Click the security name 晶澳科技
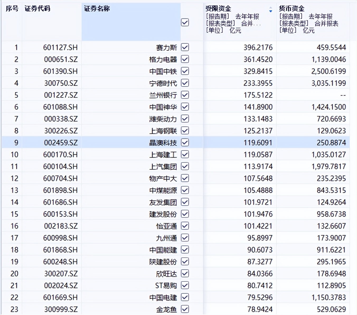 (163, 143)
